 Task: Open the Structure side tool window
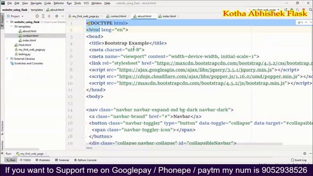[2, 128]
